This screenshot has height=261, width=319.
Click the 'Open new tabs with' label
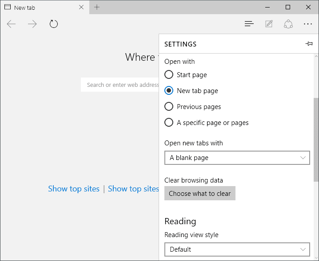[193, 143]
